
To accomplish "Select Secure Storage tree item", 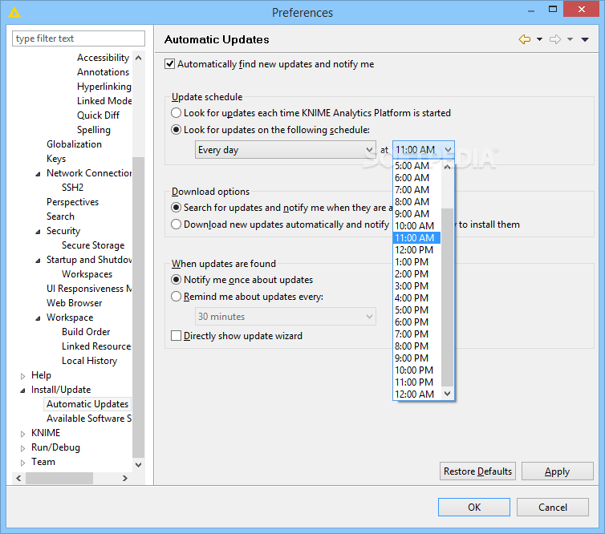I will point(93,245).
